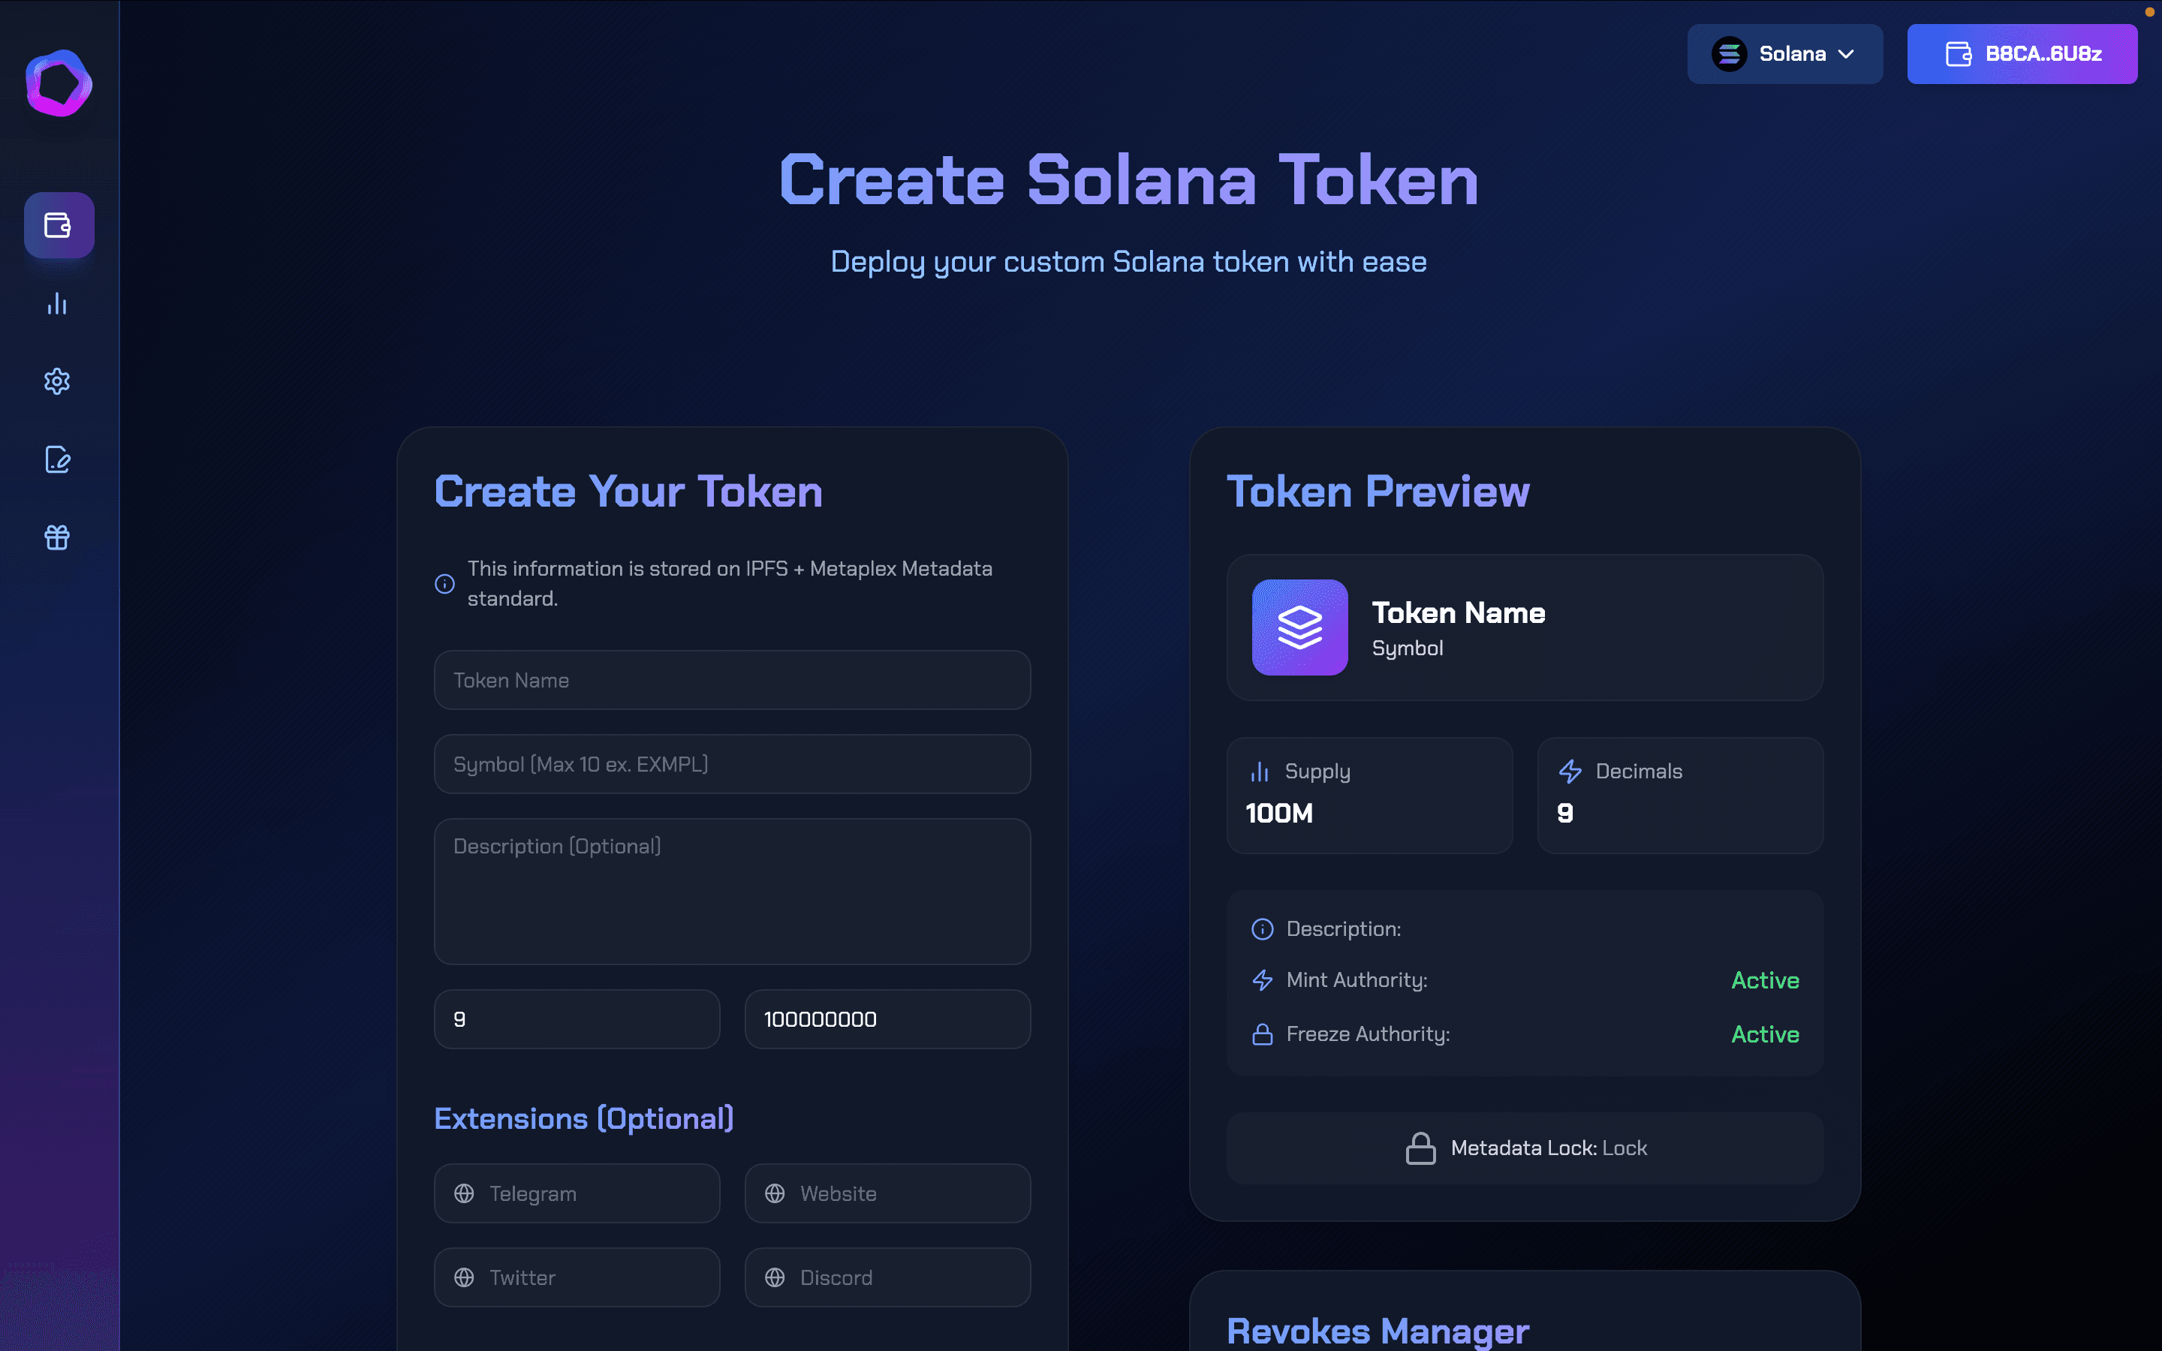Click the globe icon in Twitter field
2162x1351 pixels.
pyautogui.click(x=464, y=1277)
